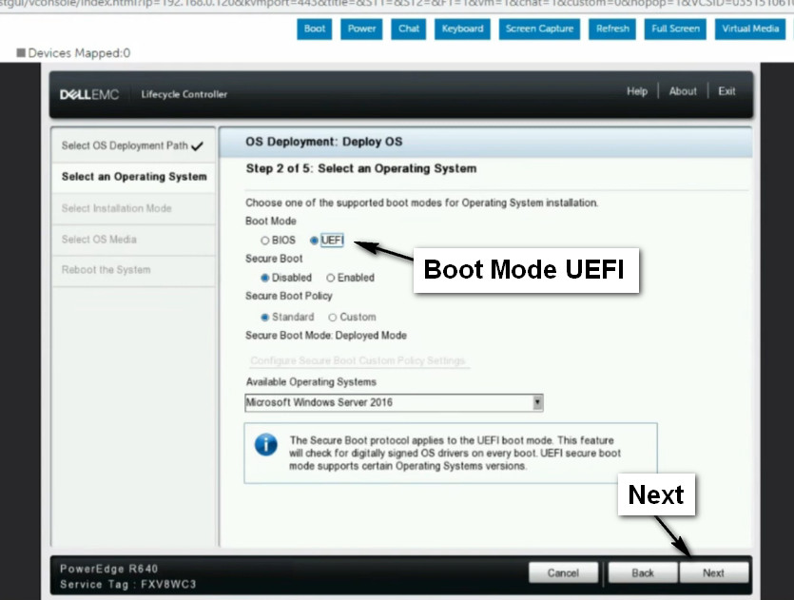
Task: Open Virtual Media options
Action: 750,29
